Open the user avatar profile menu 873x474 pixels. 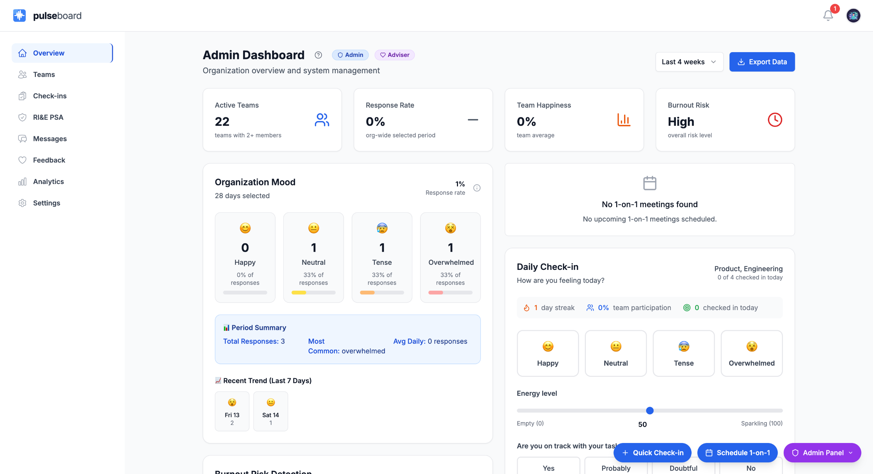(853, 16)
